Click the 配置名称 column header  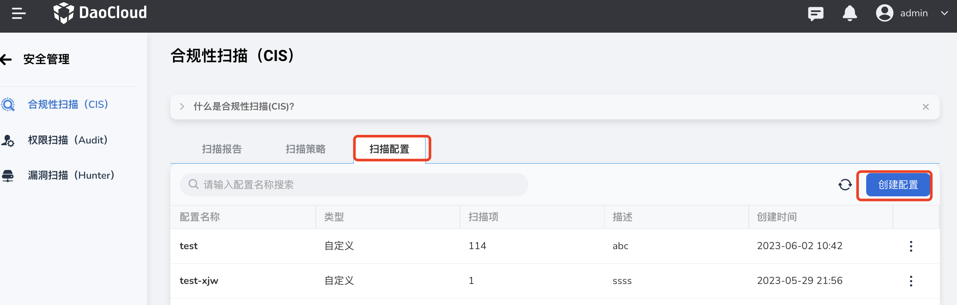pyautogui.click(x=200, y=217)
